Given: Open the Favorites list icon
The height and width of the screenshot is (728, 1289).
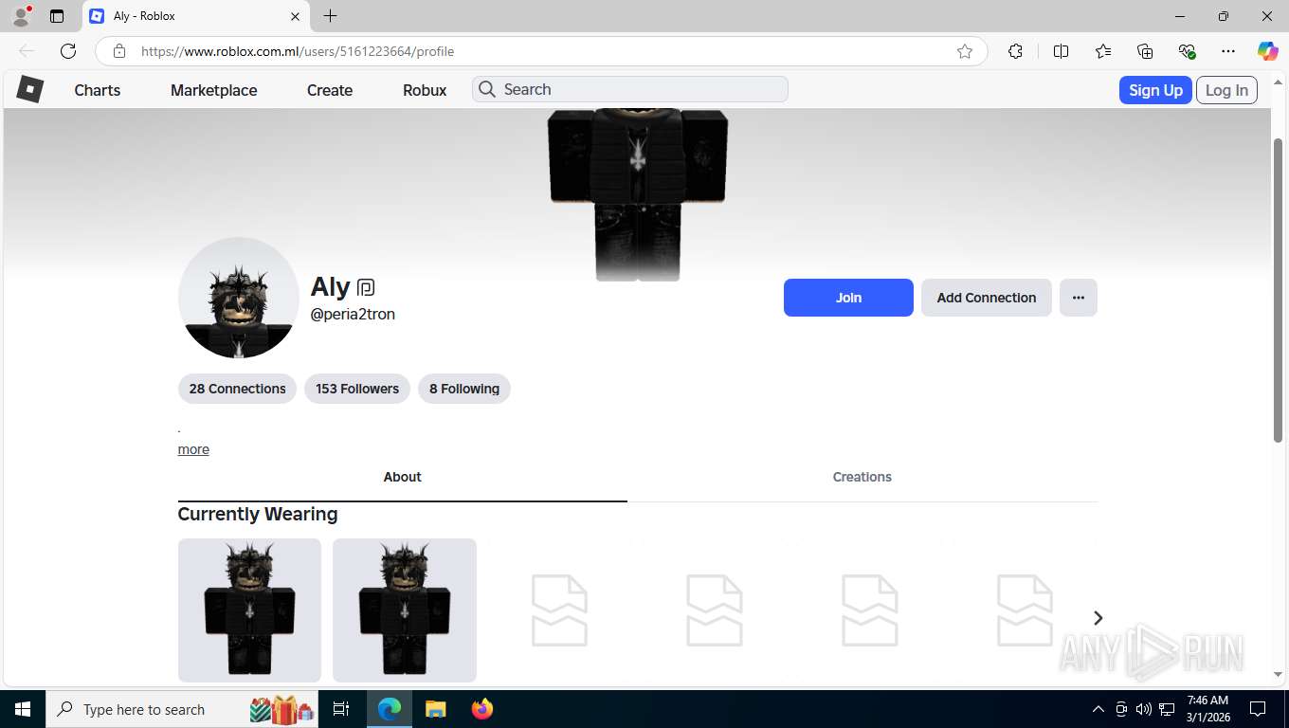Looking at the screenshot, I should [1103, 51].
